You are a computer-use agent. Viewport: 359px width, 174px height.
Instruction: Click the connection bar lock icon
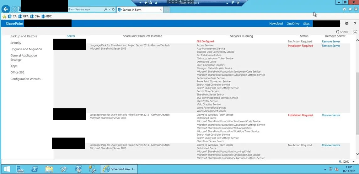coord(151,3)
